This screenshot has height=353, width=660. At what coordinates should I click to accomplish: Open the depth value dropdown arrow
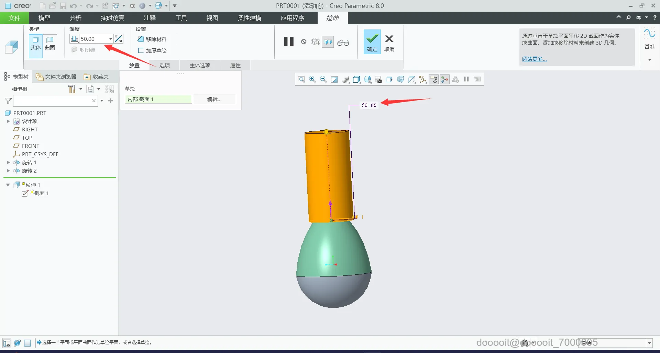point(110,39)
